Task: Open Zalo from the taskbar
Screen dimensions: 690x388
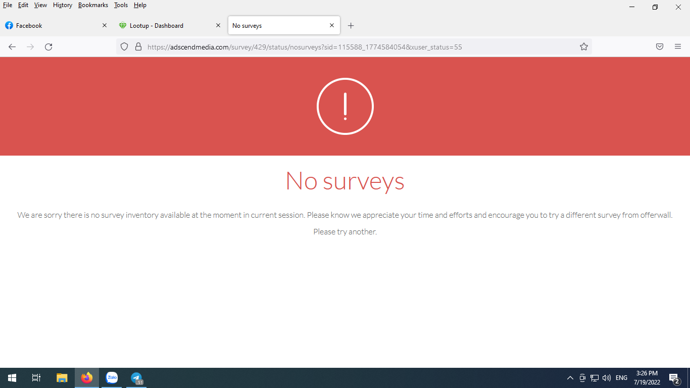Action: (112, 378)
